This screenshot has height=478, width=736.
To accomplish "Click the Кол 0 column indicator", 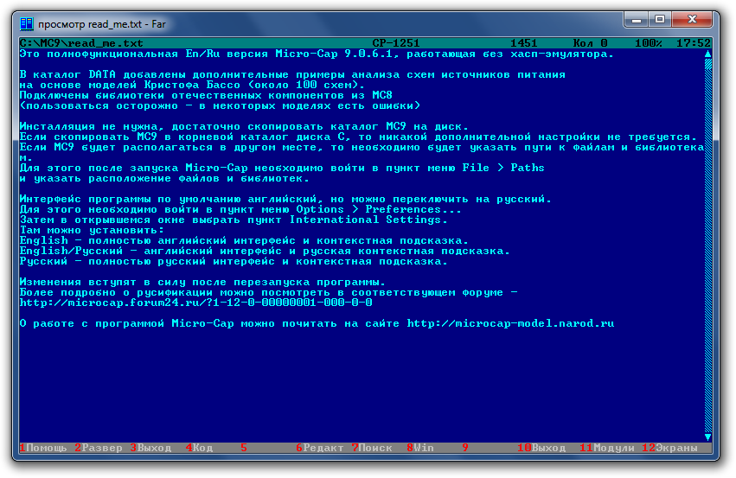I will (590, 43).
